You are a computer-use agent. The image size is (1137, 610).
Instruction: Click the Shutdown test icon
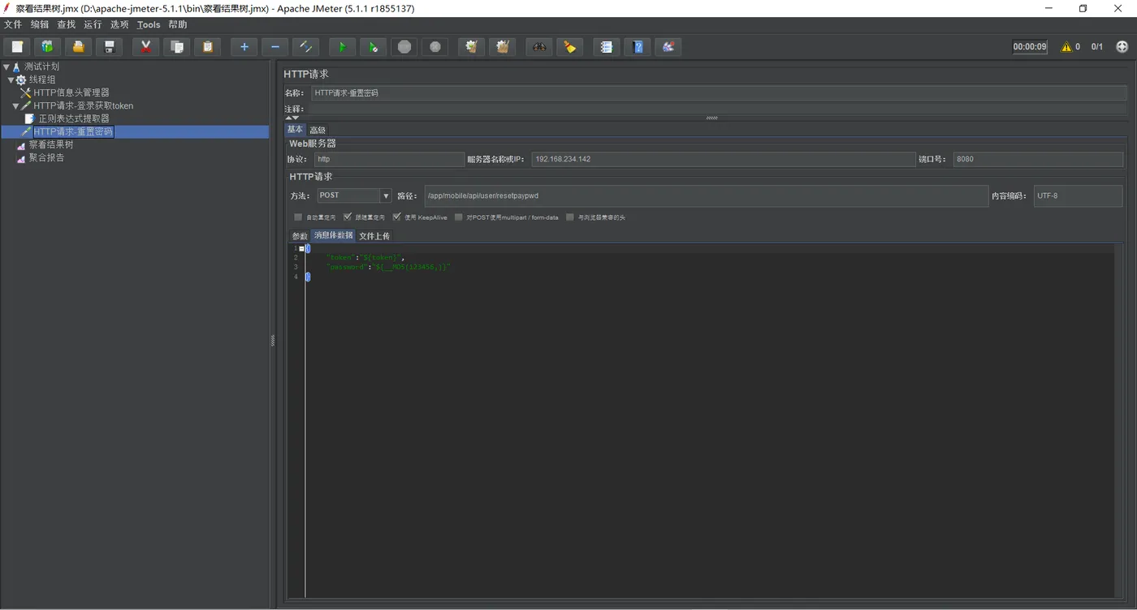pos(434,47)
